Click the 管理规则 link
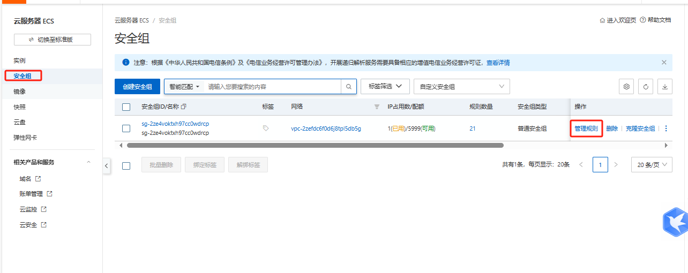This screenshot has width=688, height=273. [x=586, y=128]
